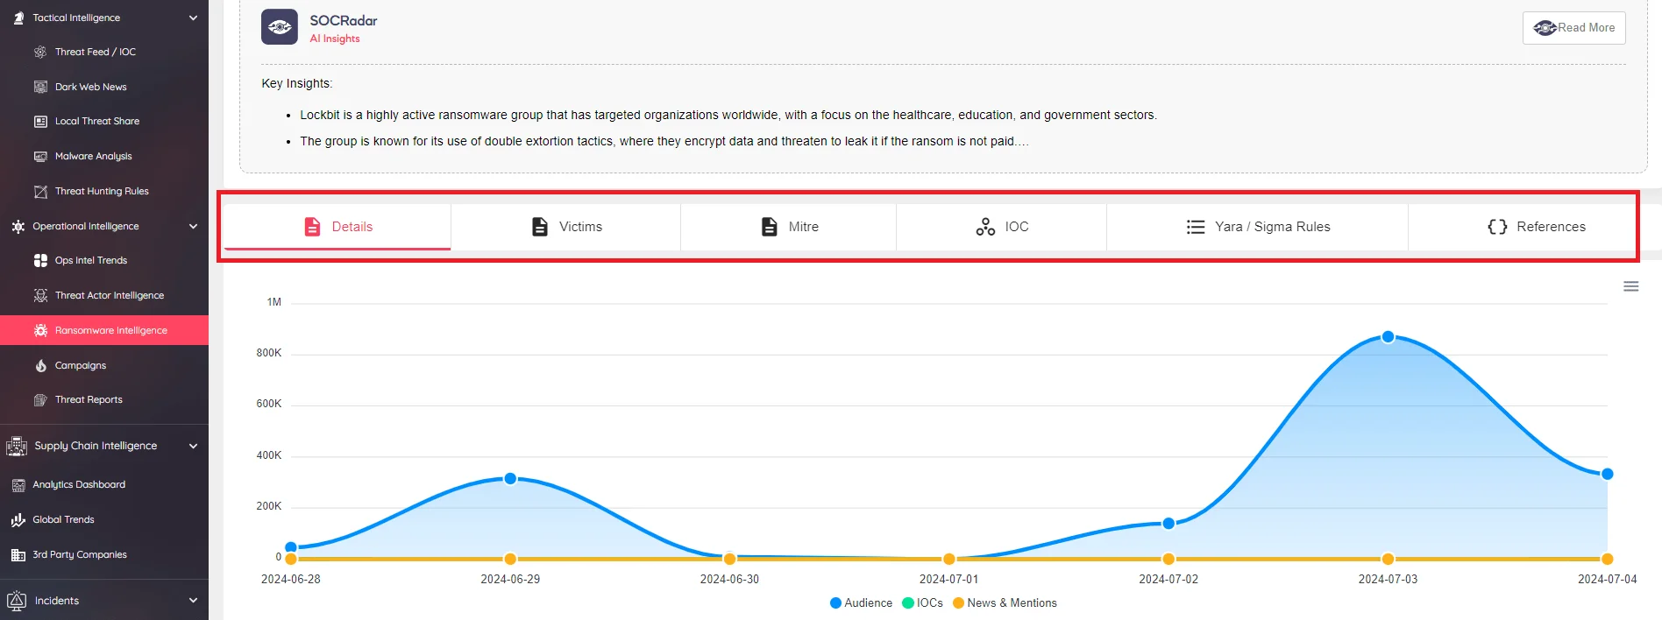Viewport: 1662px width, 620px height.
Task: Click Audience data point on 2024-07-03
Action: 1388,337
